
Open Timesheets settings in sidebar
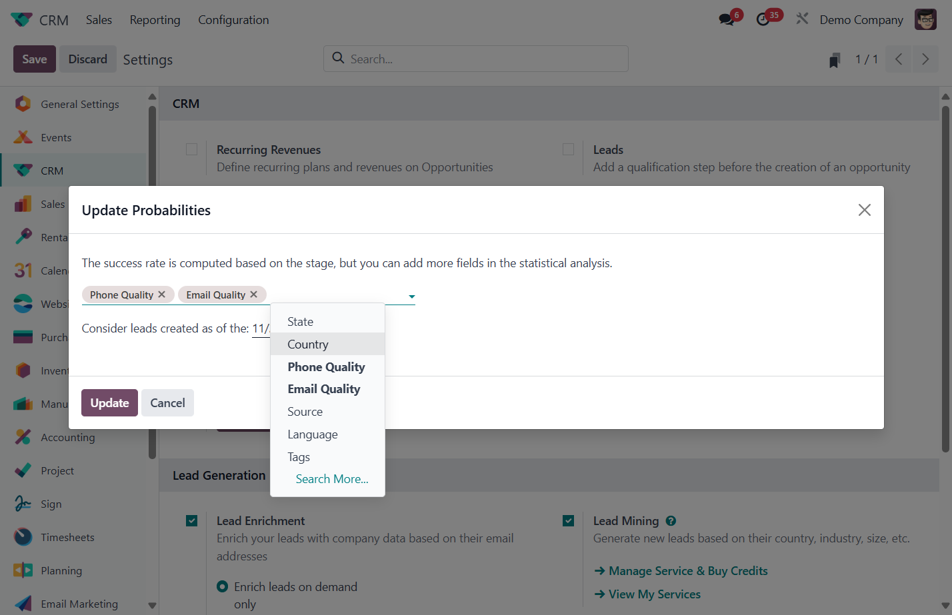click(73, 537)
